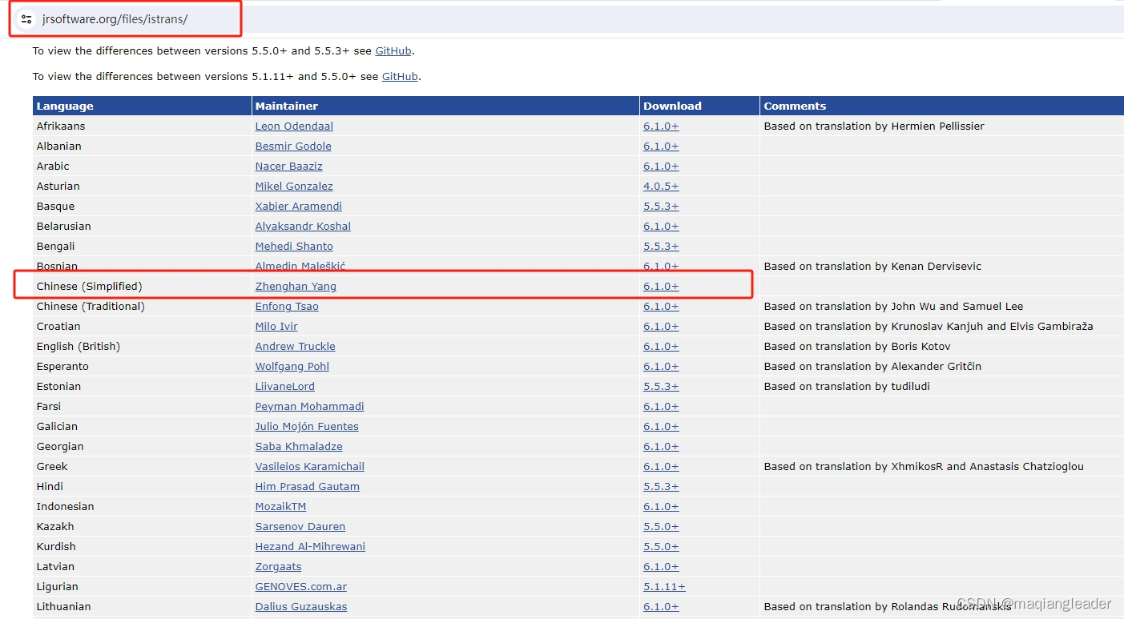Download Esperanto 6.1.0+ translation
This screenshot has width=1124, height=619.
coord(661,366)
